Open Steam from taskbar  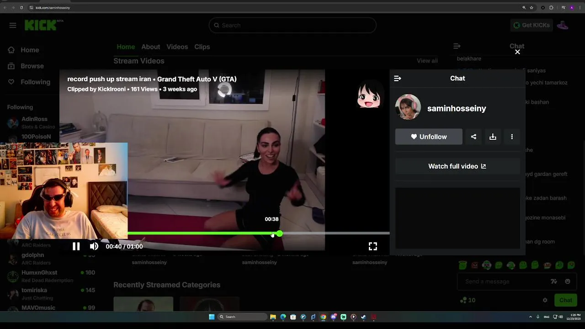click(x=363, y=317)
